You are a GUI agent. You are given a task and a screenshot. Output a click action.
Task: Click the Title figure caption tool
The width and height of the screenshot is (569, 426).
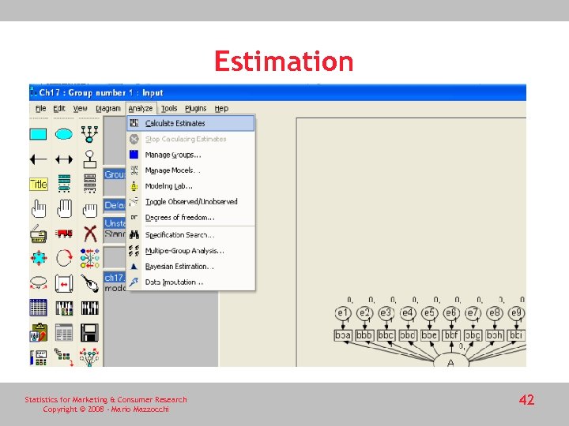pos(38,184)
